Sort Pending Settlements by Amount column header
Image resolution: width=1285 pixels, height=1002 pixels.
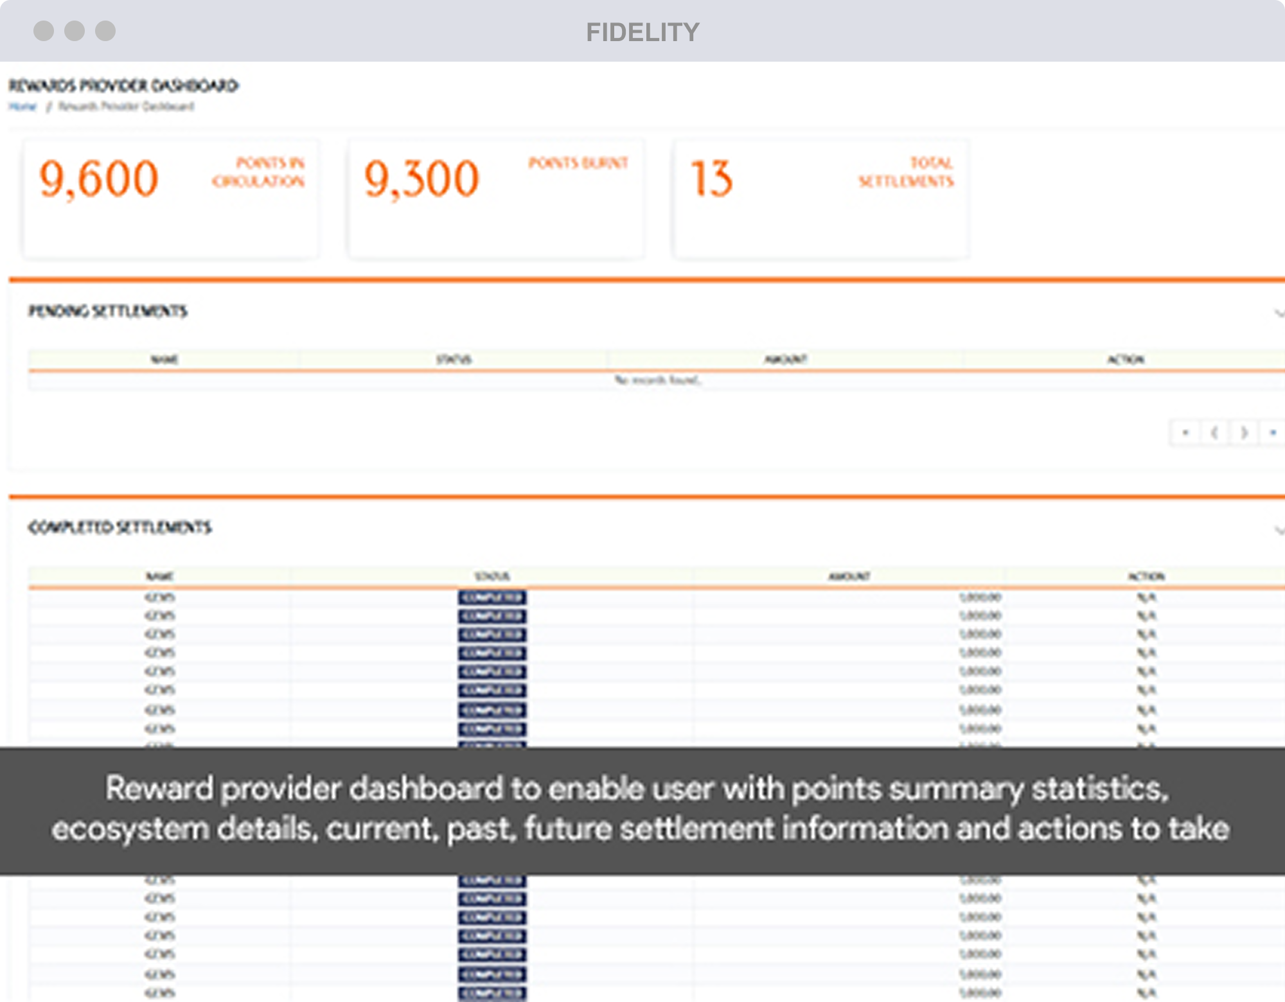click(x=785, y=360)
